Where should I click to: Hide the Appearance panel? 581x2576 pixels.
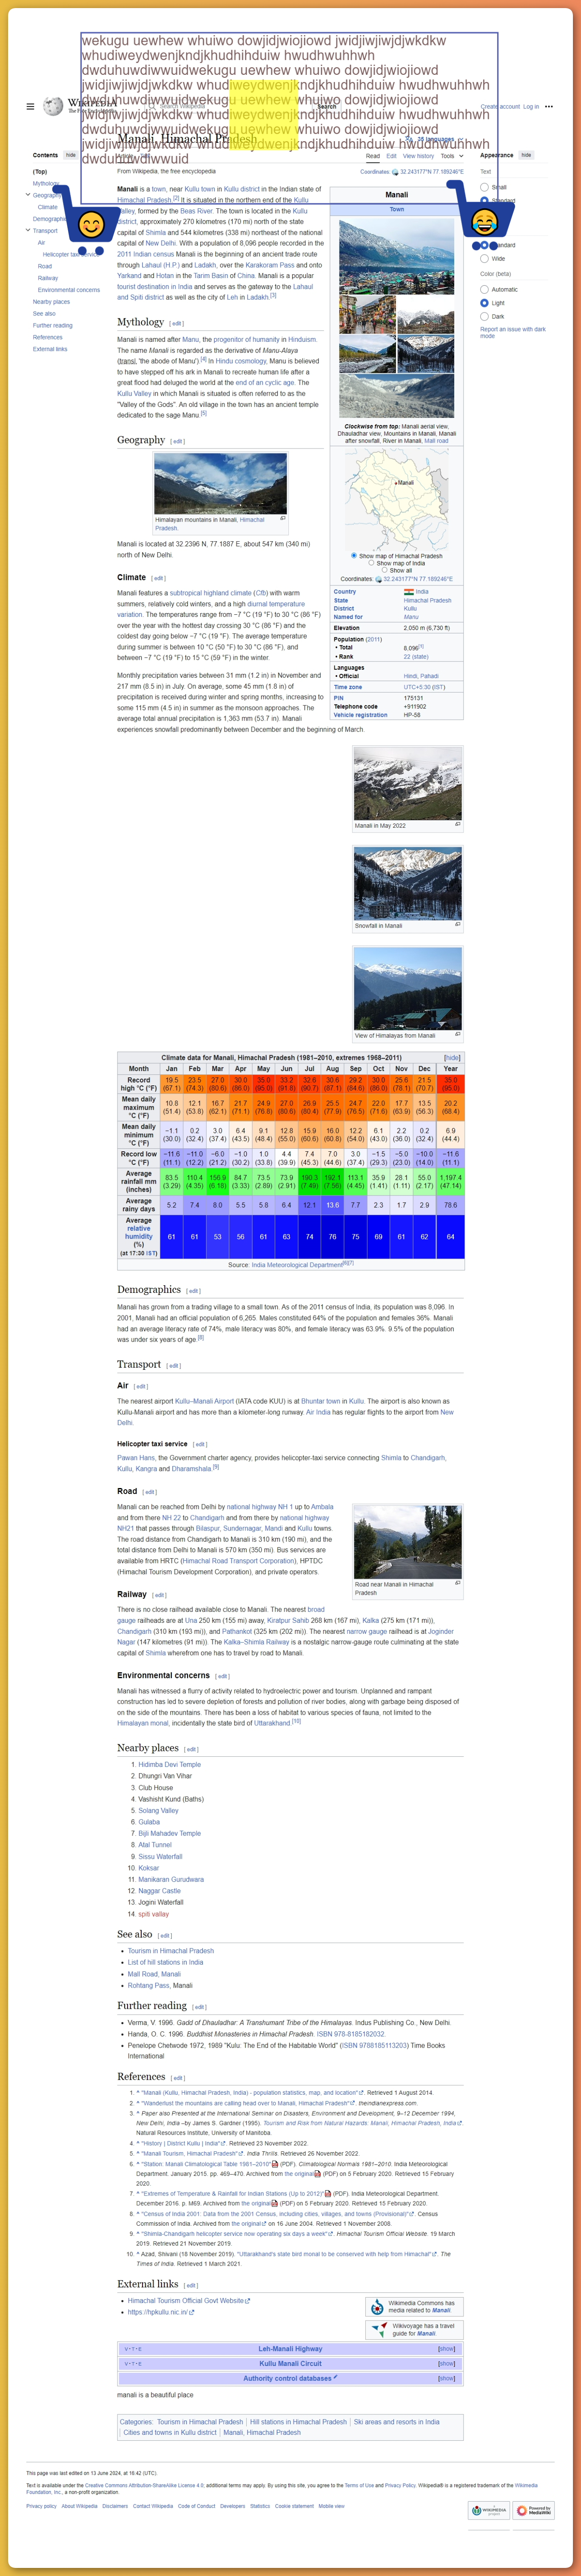[526, 155]
